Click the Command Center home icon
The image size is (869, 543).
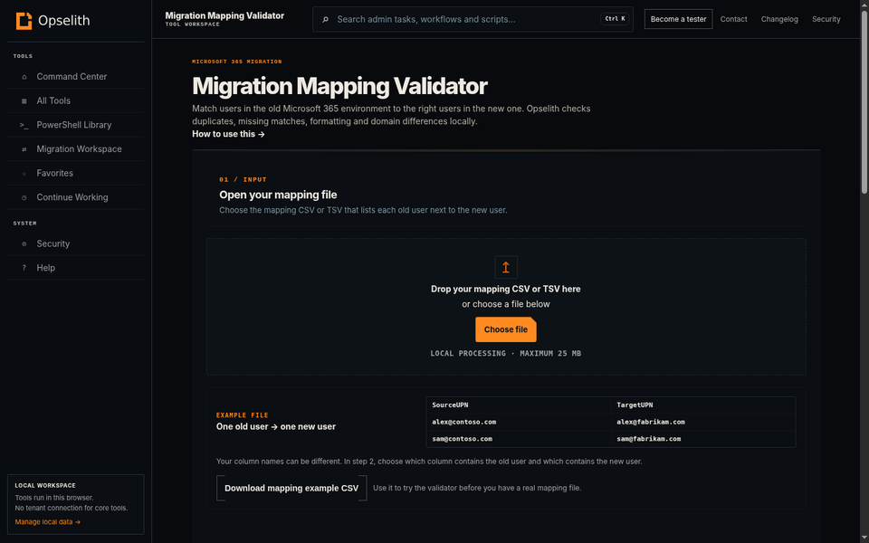24,77
